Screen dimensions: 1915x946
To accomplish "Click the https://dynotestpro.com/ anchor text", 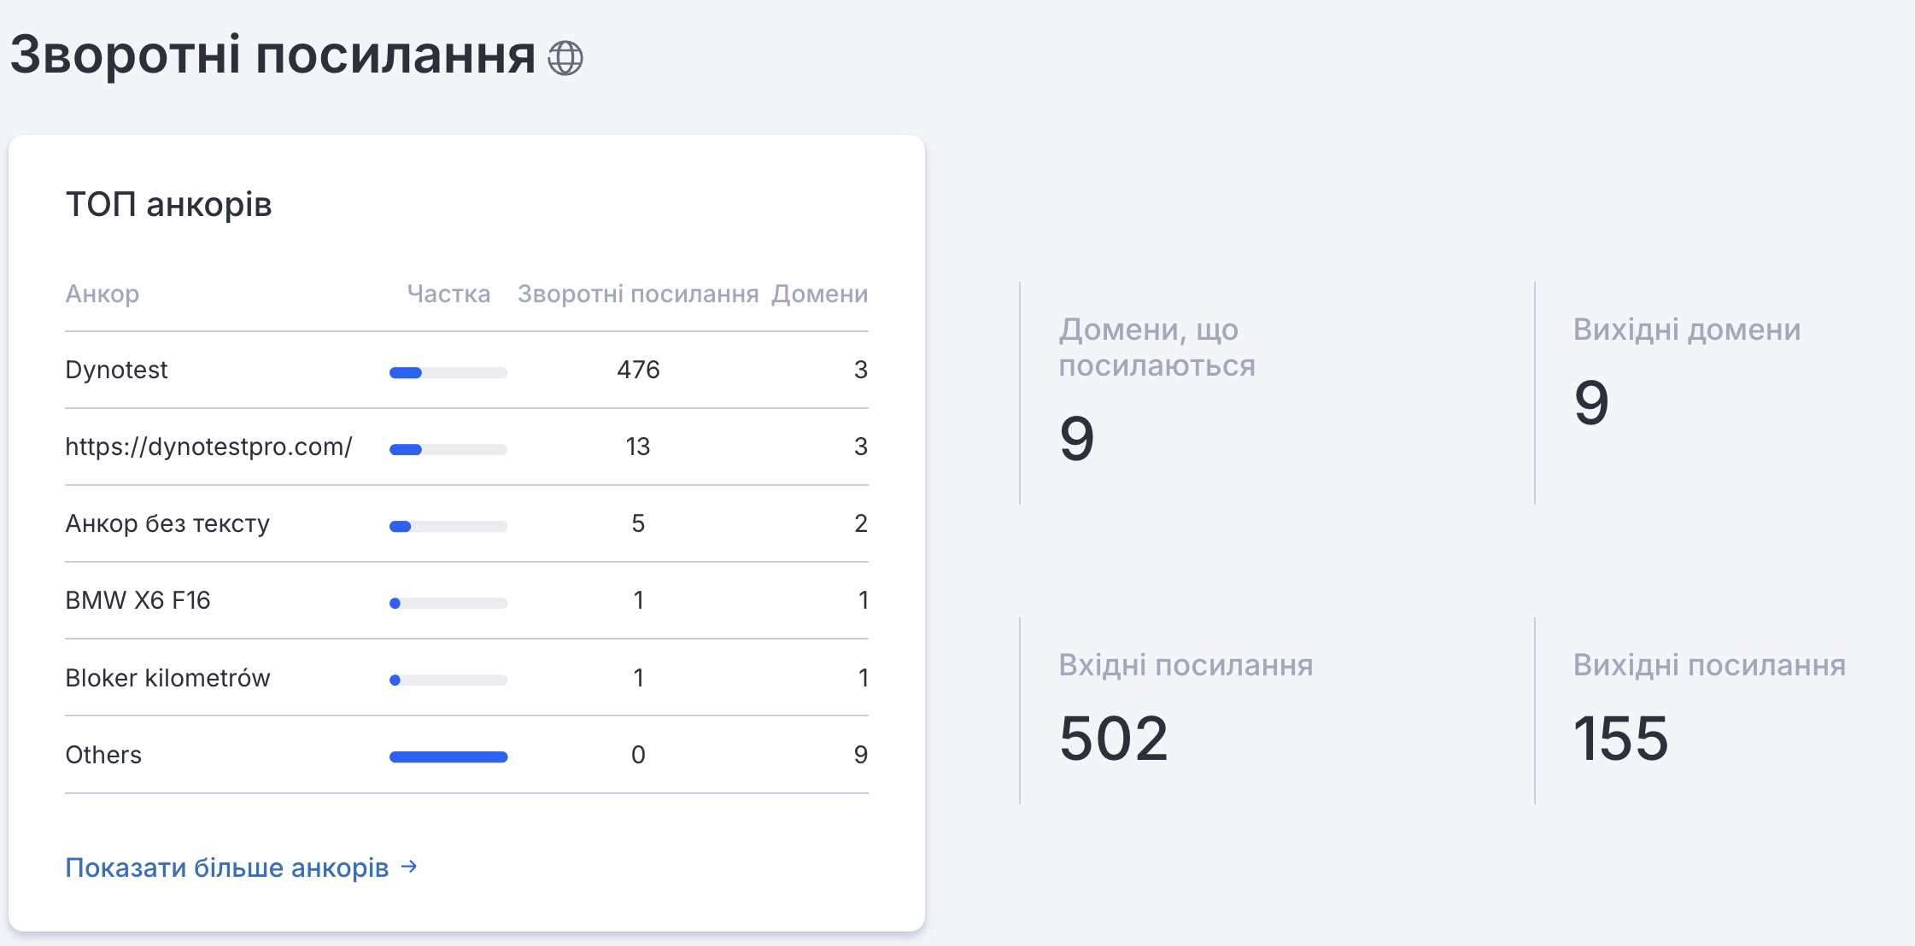I will 208,447.
